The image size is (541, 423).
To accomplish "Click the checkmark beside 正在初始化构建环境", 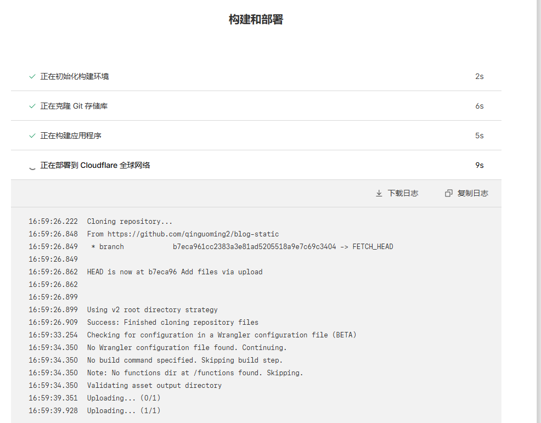I will [x=32, y=76].
